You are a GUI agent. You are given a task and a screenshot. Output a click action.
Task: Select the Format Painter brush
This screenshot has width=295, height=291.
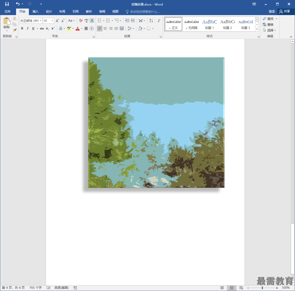click(15, 30)
